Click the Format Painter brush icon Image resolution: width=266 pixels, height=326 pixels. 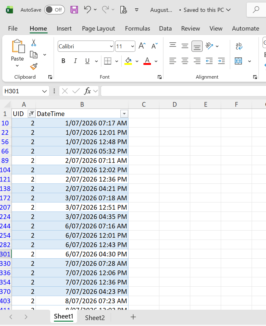tap(34, 66)
